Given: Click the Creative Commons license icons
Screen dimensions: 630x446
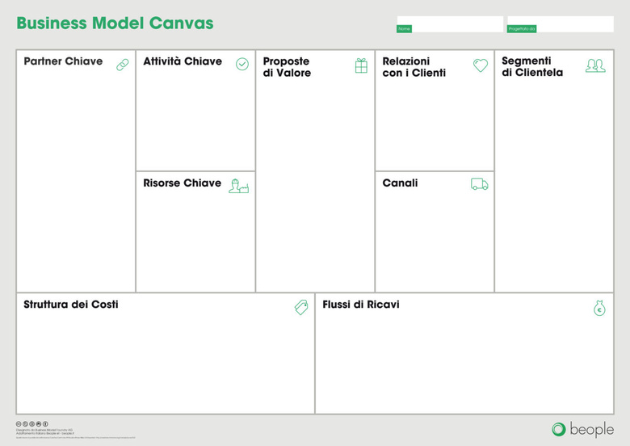Looking at the screenshot, I should point(31,423).
